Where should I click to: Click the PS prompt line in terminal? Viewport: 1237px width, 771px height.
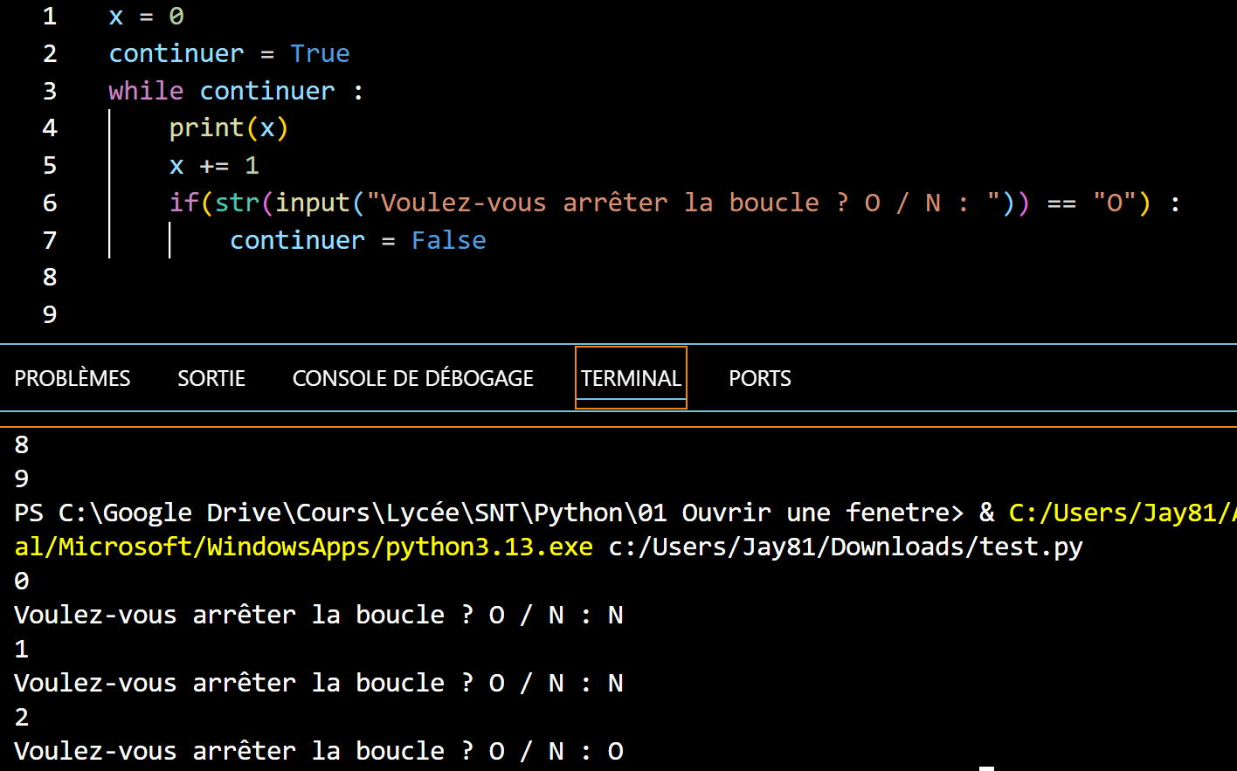[x=489, y=513]
